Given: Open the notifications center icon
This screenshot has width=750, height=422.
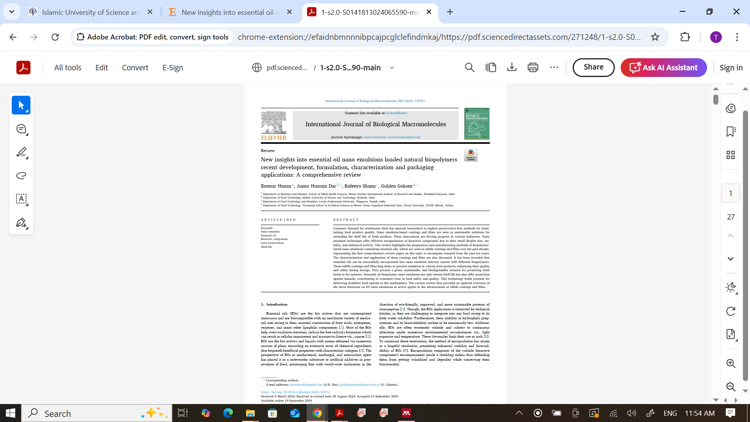Looking at the screenshot, I should [730, 413].
